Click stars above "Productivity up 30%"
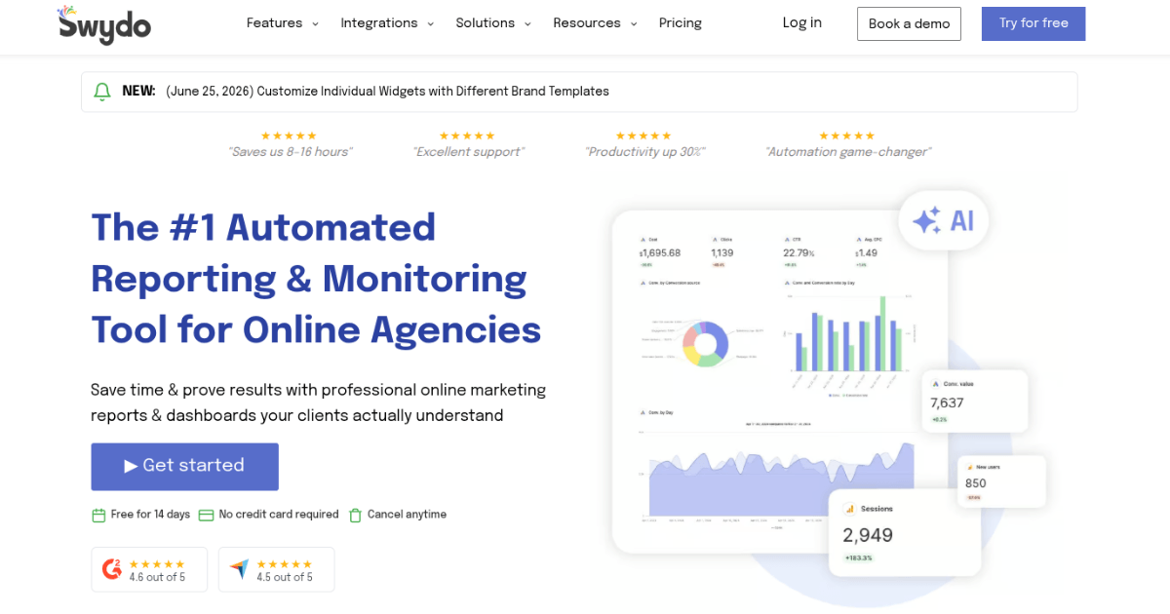Viewport: 1170px width, 614px height. coord(643,135)
